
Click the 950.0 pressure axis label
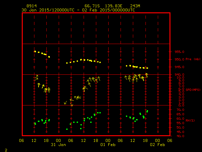point(179,60)
